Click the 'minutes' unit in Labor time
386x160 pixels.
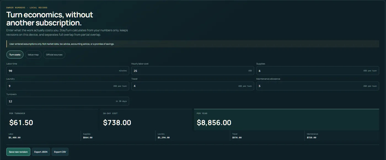[123, 71]
